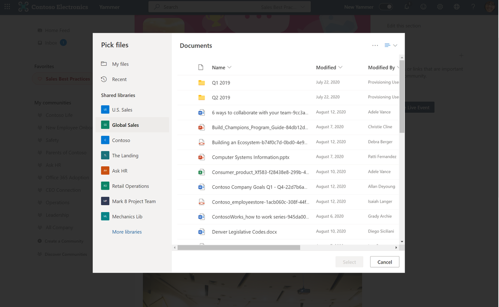Click the Mechanics Lib library icon
The height and width of the screenshot is (307, 499).
click(x=105, y=216)
